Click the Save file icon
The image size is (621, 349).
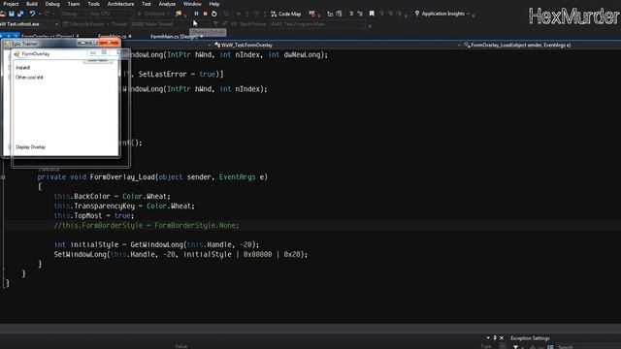coord(12,14)
